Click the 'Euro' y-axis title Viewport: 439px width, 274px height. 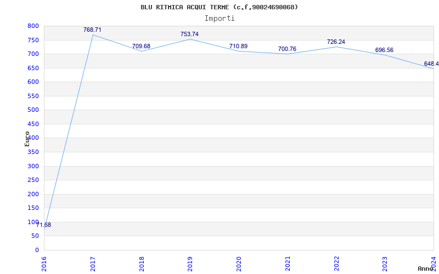tap(27, 139)
